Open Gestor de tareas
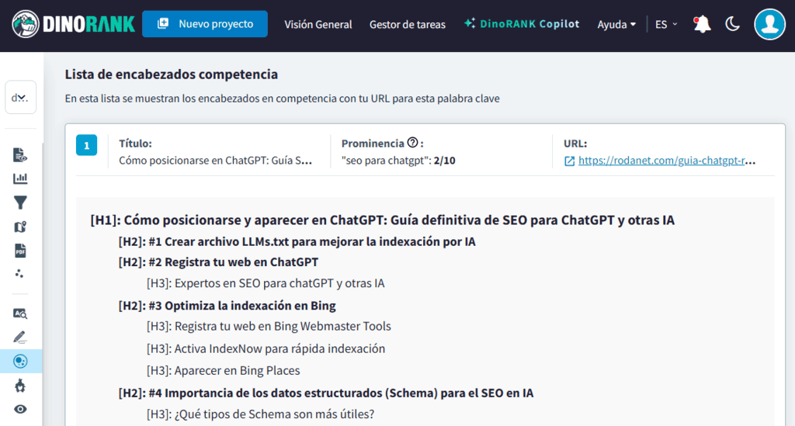Image resolution: width=795 pixels, height=426 pixels. (407, 24)
